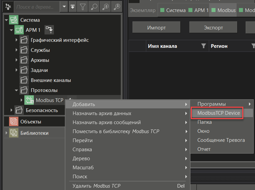This screenshot has height=190, width=255.
Task: Choose Удалить Modbus TCP from context menu
Action: point(96,186)
